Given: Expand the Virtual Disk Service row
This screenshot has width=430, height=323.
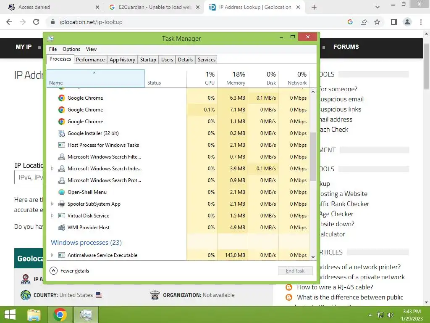Looking at the screenshot, I should coord(52,216).
